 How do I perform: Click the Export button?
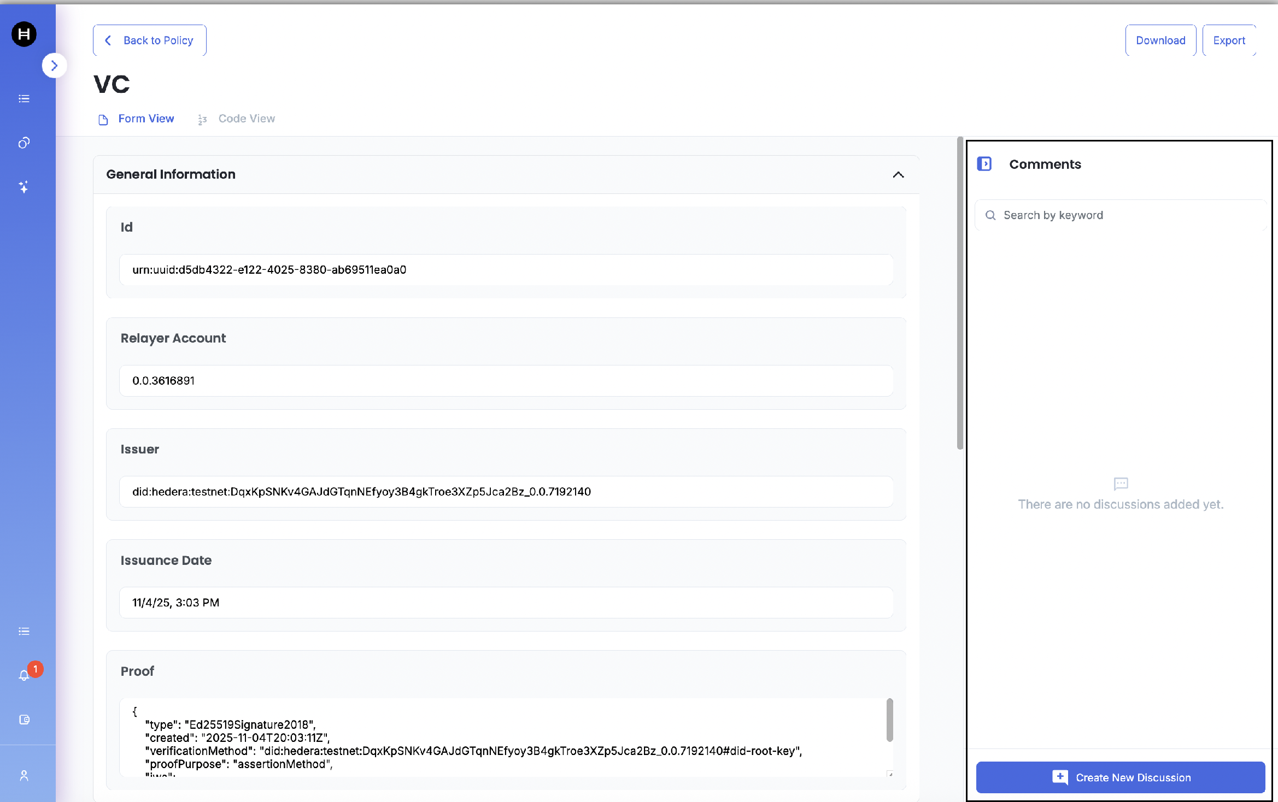[x=1229, y=40]
